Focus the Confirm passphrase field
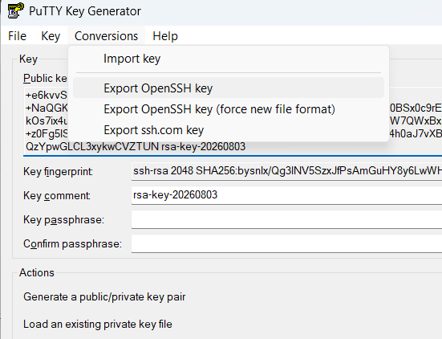The width and height of the screenshot is (442, 339). pos(286,243)
